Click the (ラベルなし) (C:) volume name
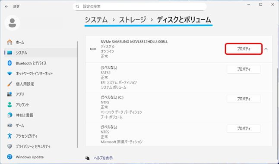This screenshot has width=279, height=164. [x=112, y=97]
